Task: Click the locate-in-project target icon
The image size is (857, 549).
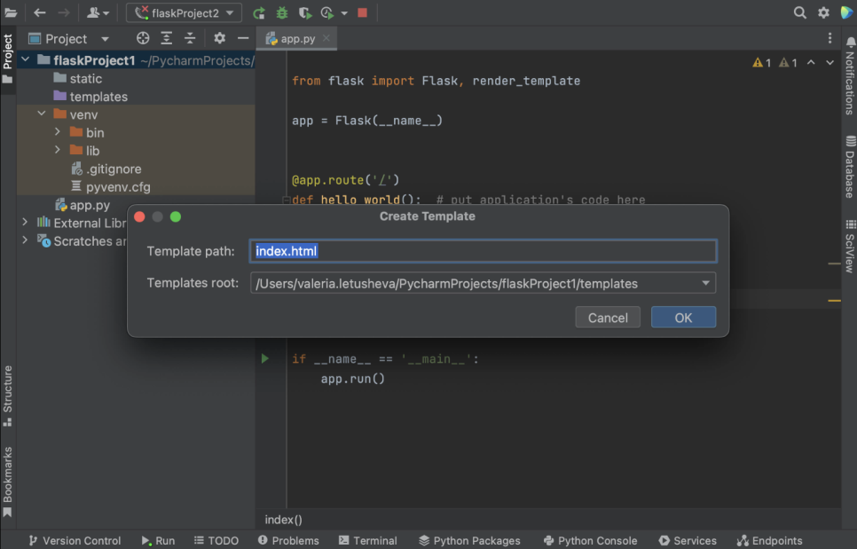Action: pyautogui.click(x=143, y=39)
